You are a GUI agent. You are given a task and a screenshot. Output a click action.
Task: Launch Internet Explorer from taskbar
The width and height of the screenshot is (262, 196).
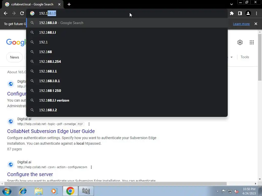coord(23,191)
